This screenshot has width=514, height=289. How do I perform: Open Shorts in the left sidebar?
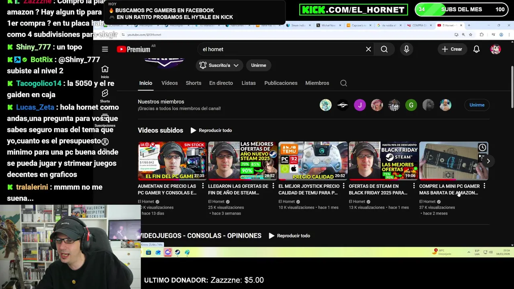click(x=105, y=96)
